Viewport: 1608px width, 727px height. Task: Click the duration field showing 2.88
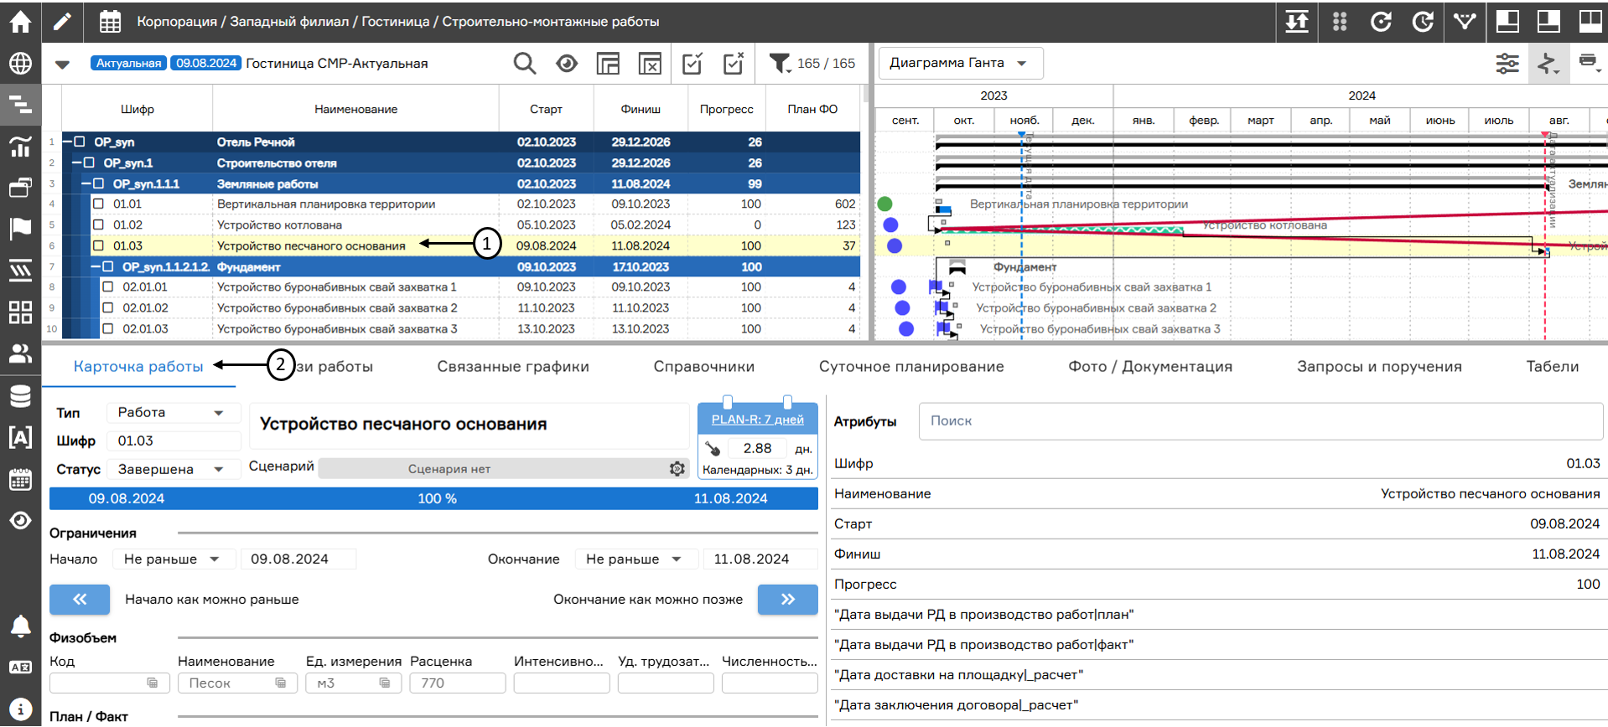757,449
